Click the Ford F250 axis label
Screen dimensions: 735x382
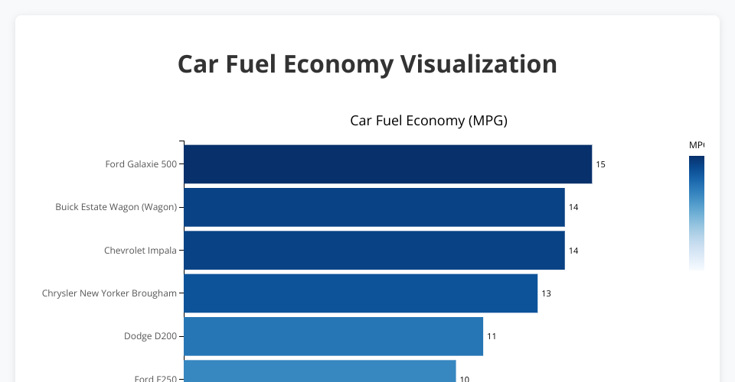click(x=155, y=378)
